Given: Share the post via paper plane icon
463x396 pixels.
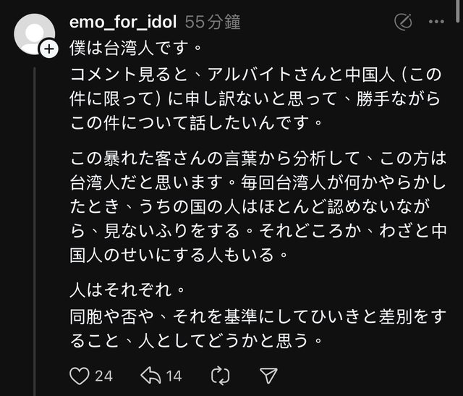Looking at the screenshot, I should [x=268, y=374].
